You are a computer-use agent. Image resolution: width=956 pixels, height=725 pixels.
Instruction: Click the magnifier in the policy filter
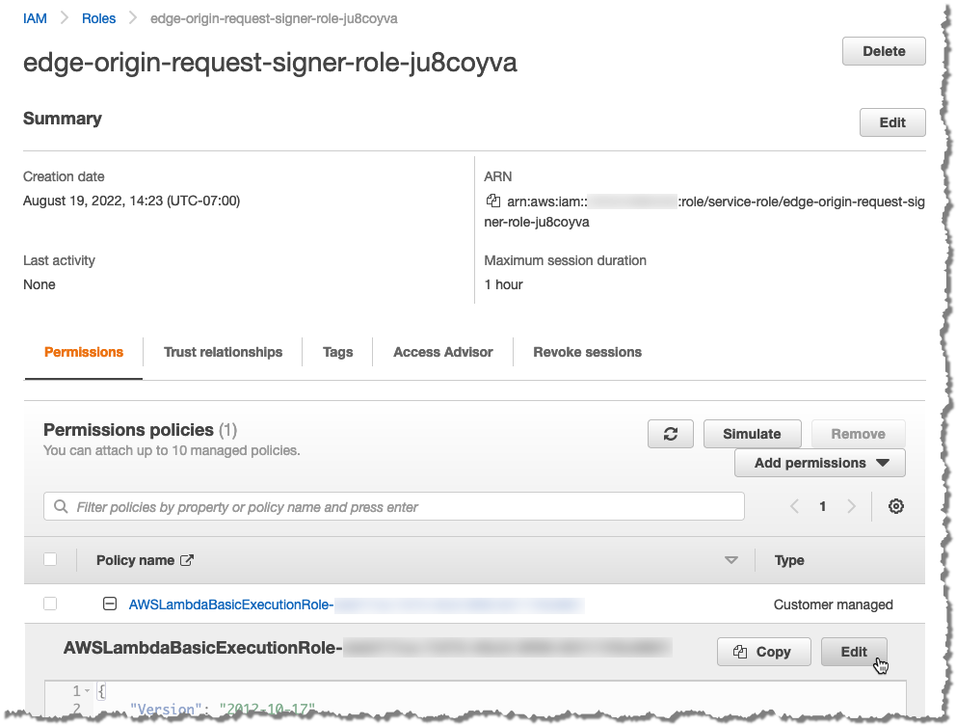61,505
